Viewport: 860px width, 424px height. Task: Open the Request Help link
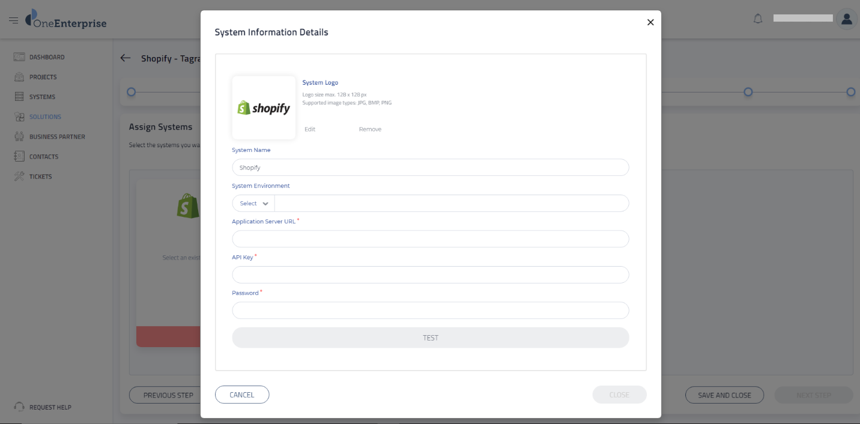(x=43, y=407)
